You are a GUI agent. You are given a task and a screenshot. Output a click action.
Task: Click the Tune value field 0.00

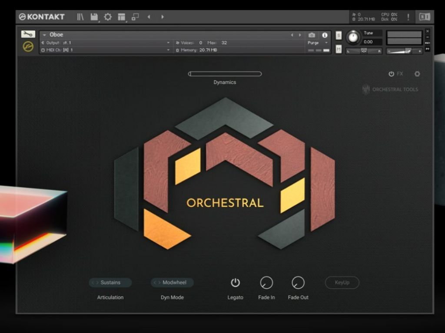coord(372,42)
